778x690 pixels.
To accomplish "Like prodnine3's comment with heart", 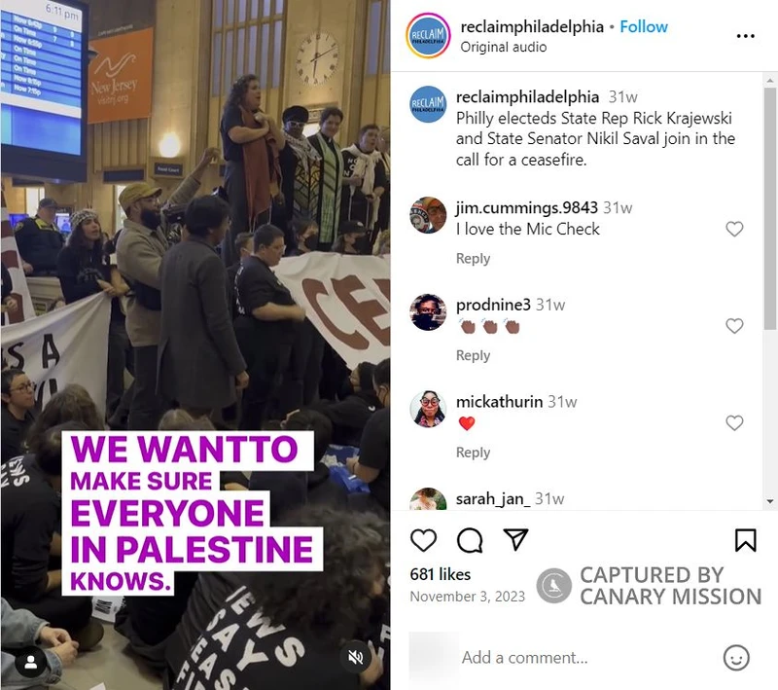I will [734, 326].
